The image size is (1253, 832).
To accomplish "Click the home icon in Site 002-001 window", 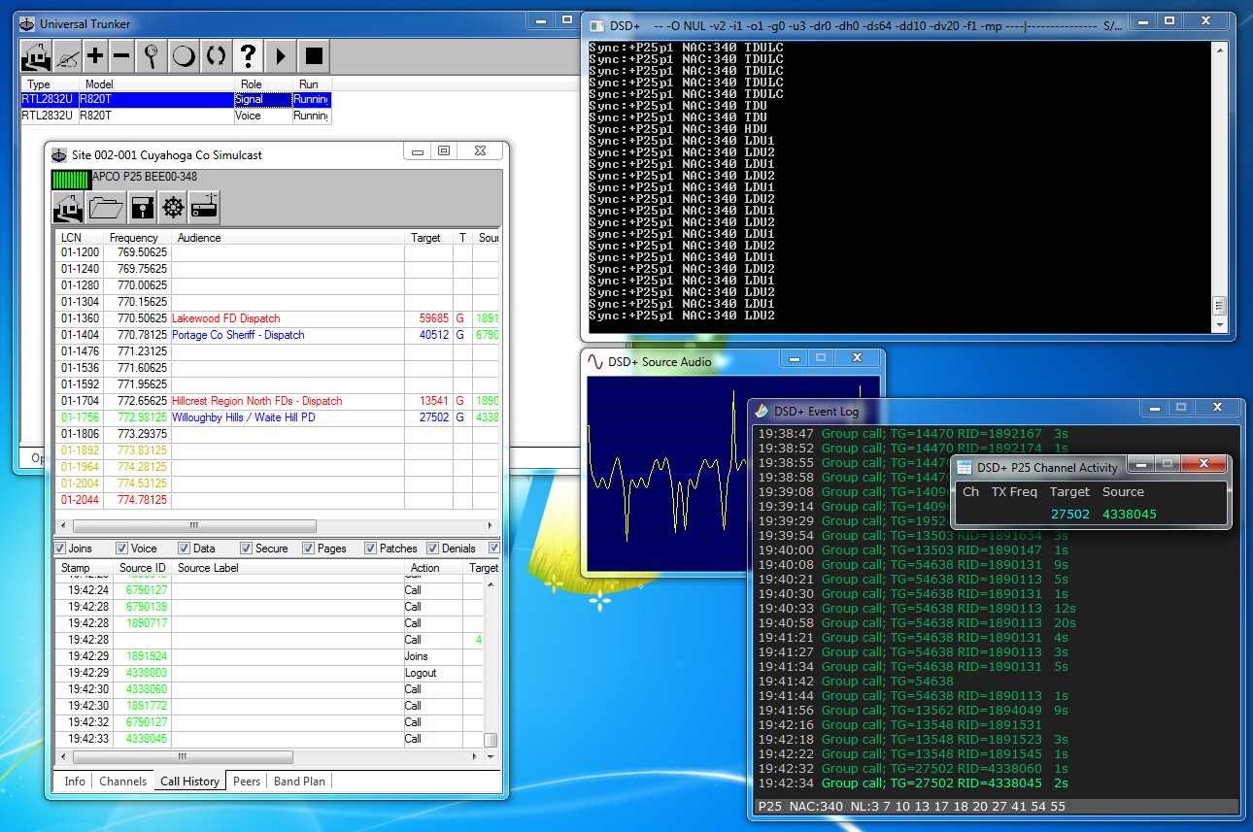I will (x=68, y=207).
